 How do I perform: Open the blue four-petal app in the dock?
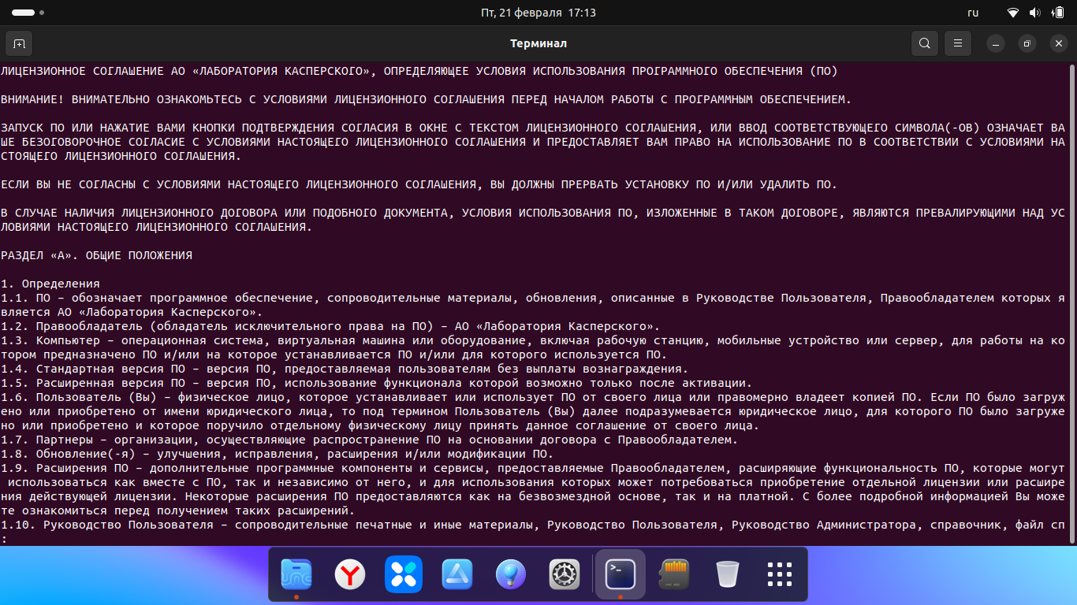pyautogui.click(x=404, y=574)
